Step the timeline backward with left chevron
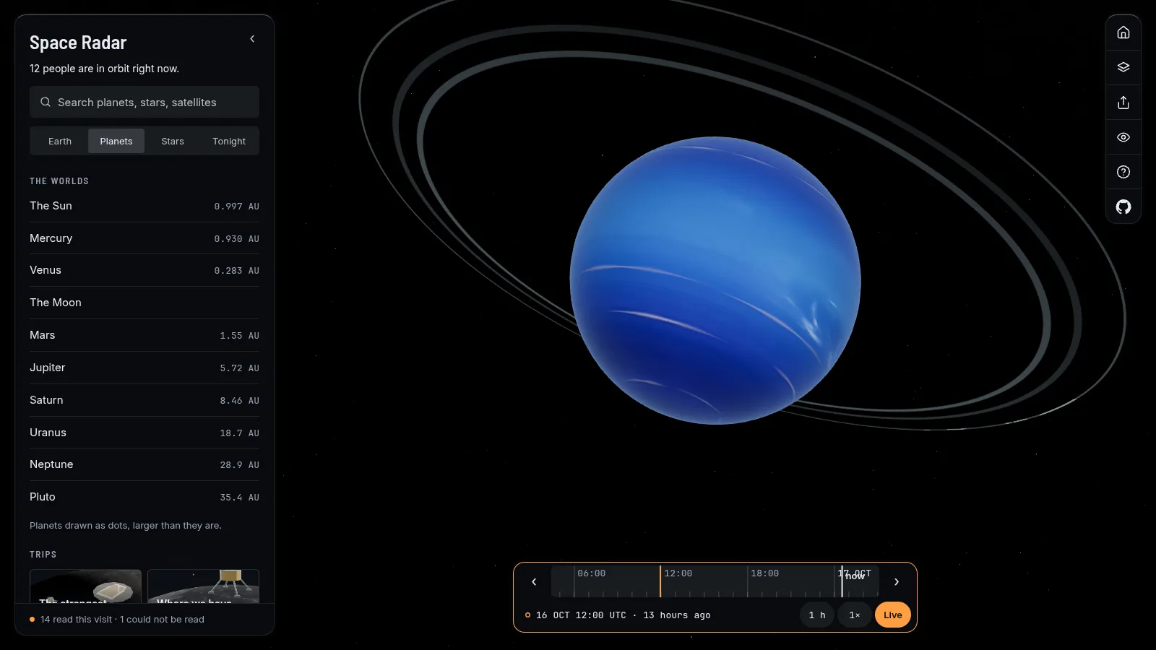The height and width of the screenshot is (650, 1156). pyautogui.click(x=534, y=581)
